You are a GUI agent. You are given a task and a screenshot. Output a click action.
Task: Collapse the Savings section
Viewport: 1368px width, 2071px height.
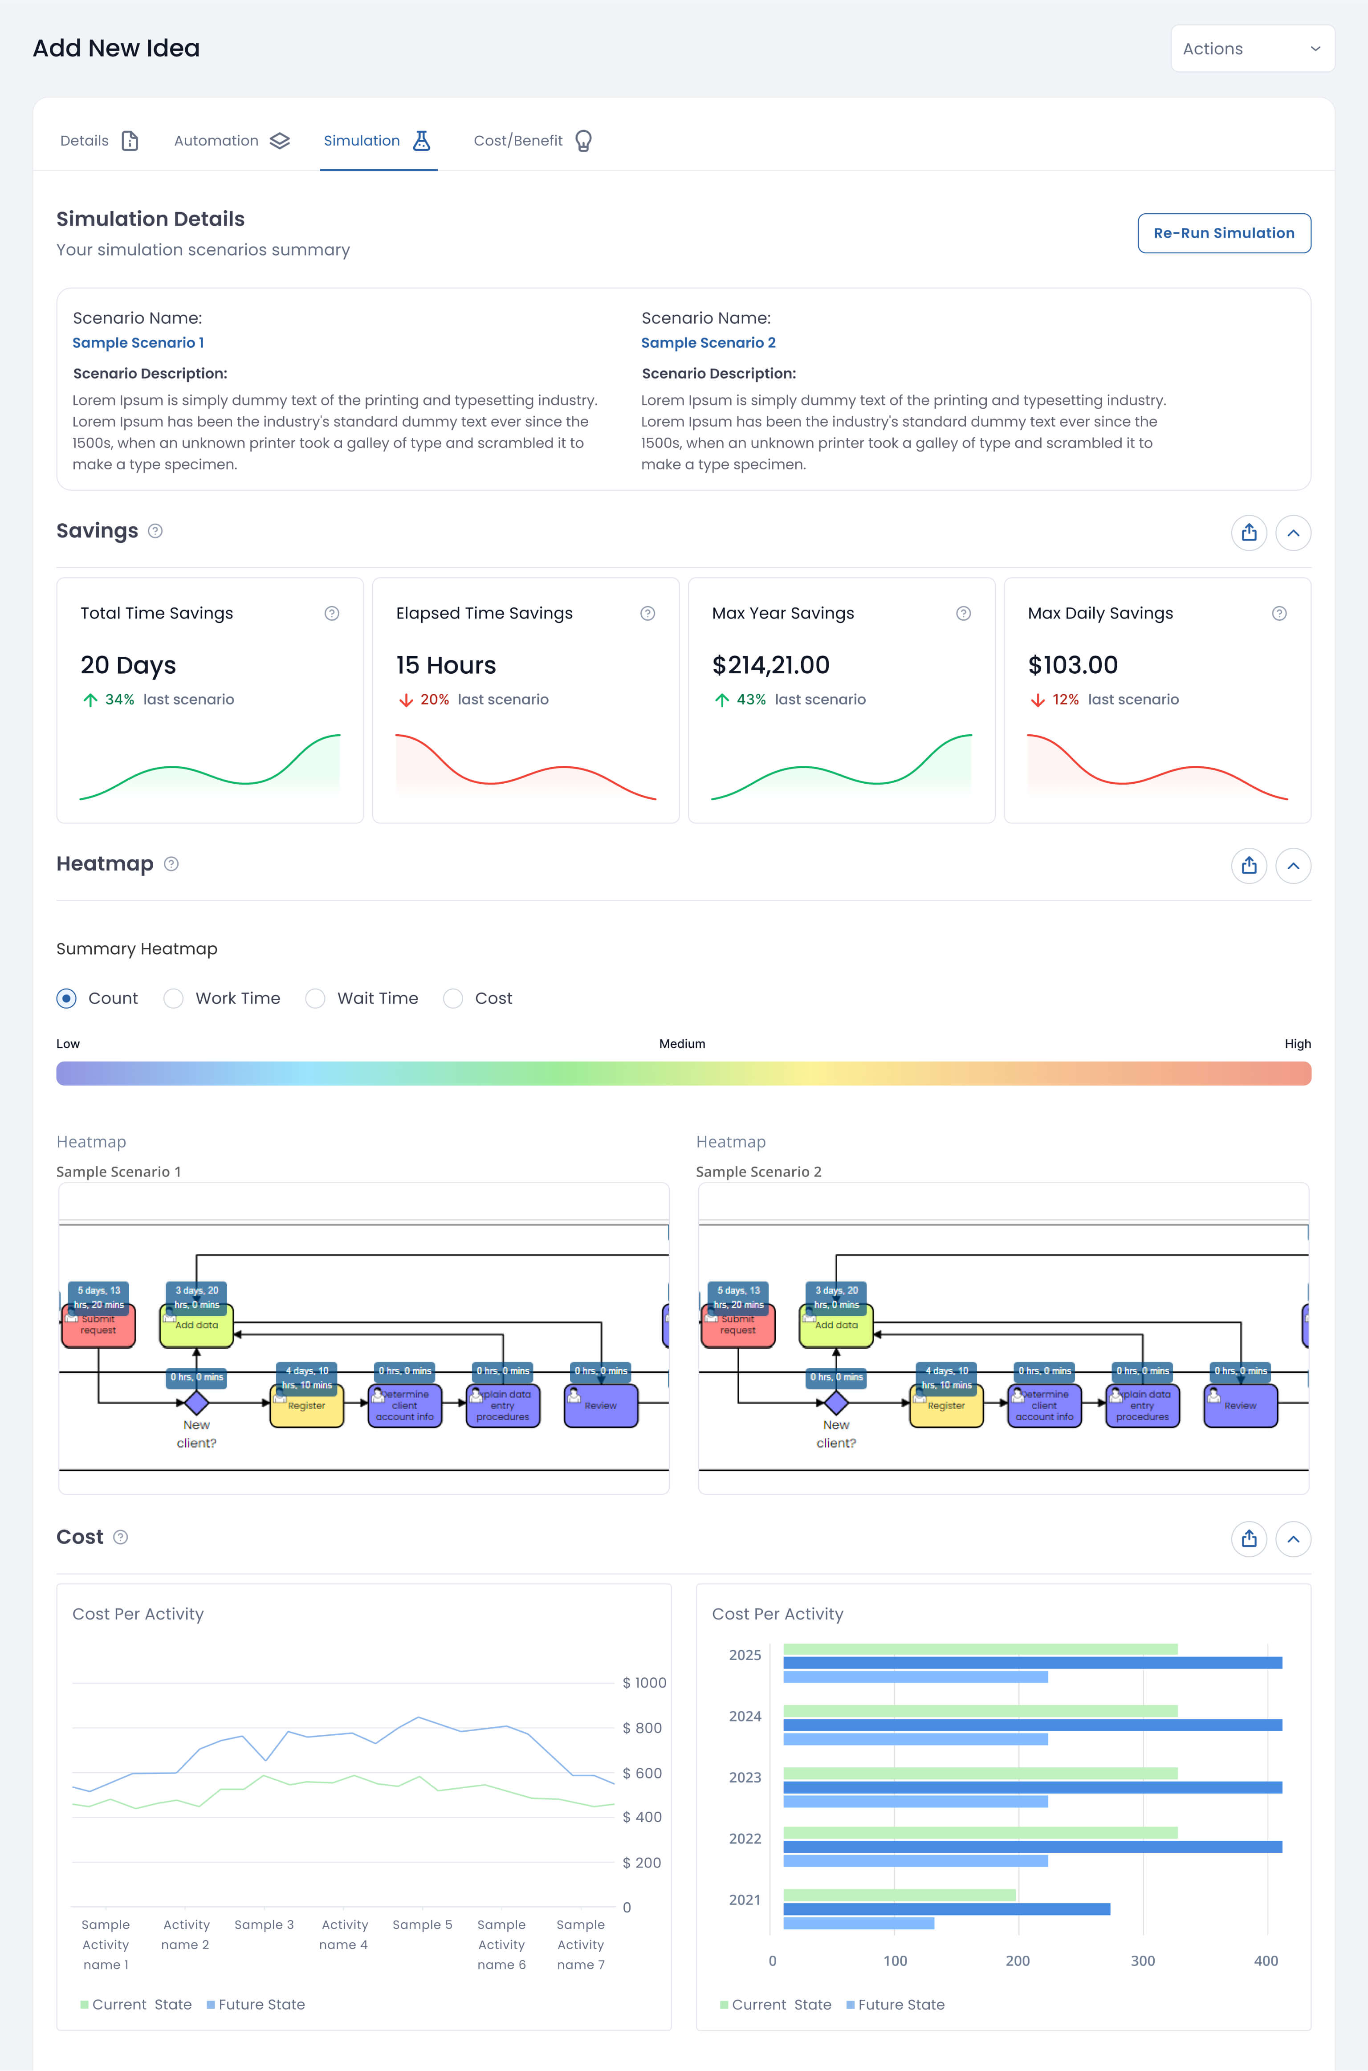coord(1293,532)
